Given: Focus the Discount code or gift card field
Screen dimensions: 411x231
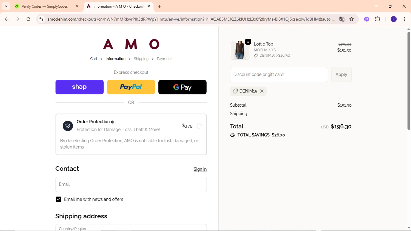Looking at the screenshot, I should 278,75.
